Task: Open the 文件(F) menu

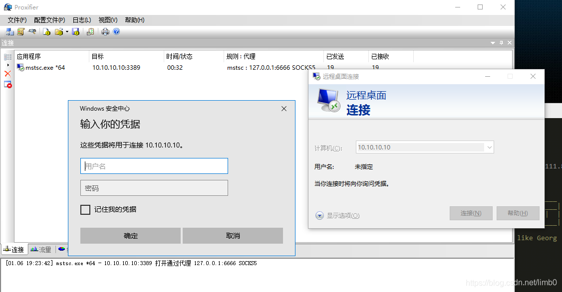Action: click(17, 20)
